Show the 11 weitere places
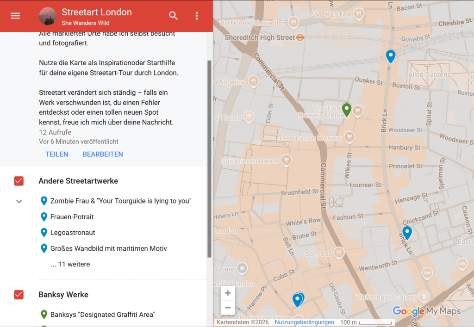This screenshot has height=327, width=474. [70, 264]
